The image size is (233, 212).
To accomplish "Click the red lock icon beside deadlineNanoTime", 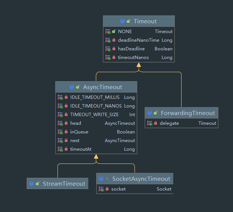I will pos(114,40).
